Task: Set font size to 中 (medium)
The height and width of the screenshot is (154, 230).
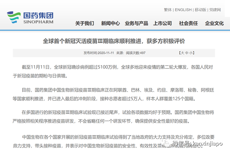Action: [187, 53]
